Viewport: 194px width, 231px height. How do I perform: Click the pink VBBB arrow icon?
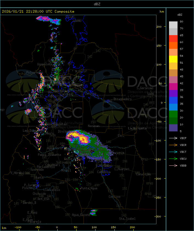173,166
